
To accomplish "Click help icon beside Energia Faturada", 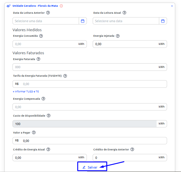I will tap(38, 59).
